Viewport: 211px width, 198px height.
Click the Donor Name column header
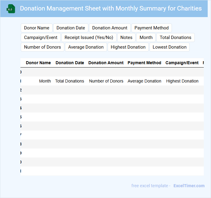pyautogui.click(x=38, y=63)
